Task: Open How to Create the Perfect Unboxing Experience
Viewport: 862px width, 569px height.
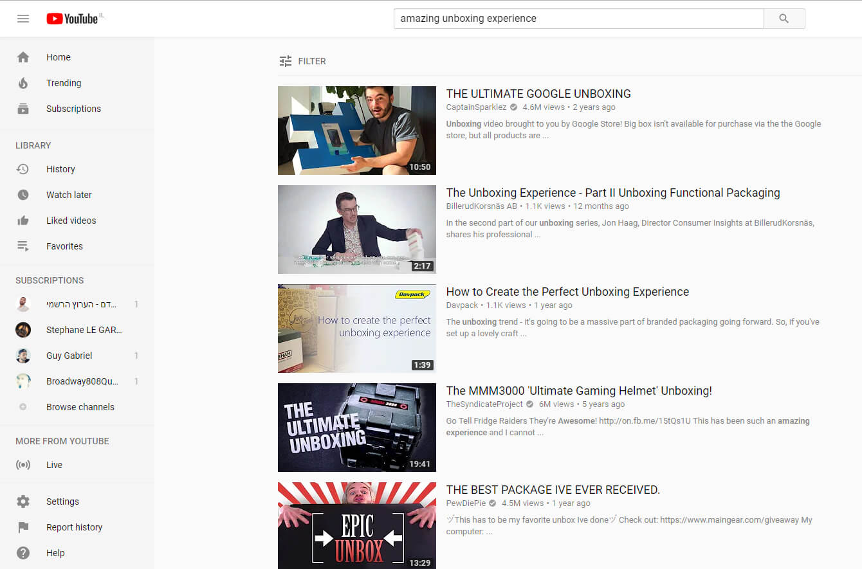Action: pyautogui.click(x=567, y=292)
